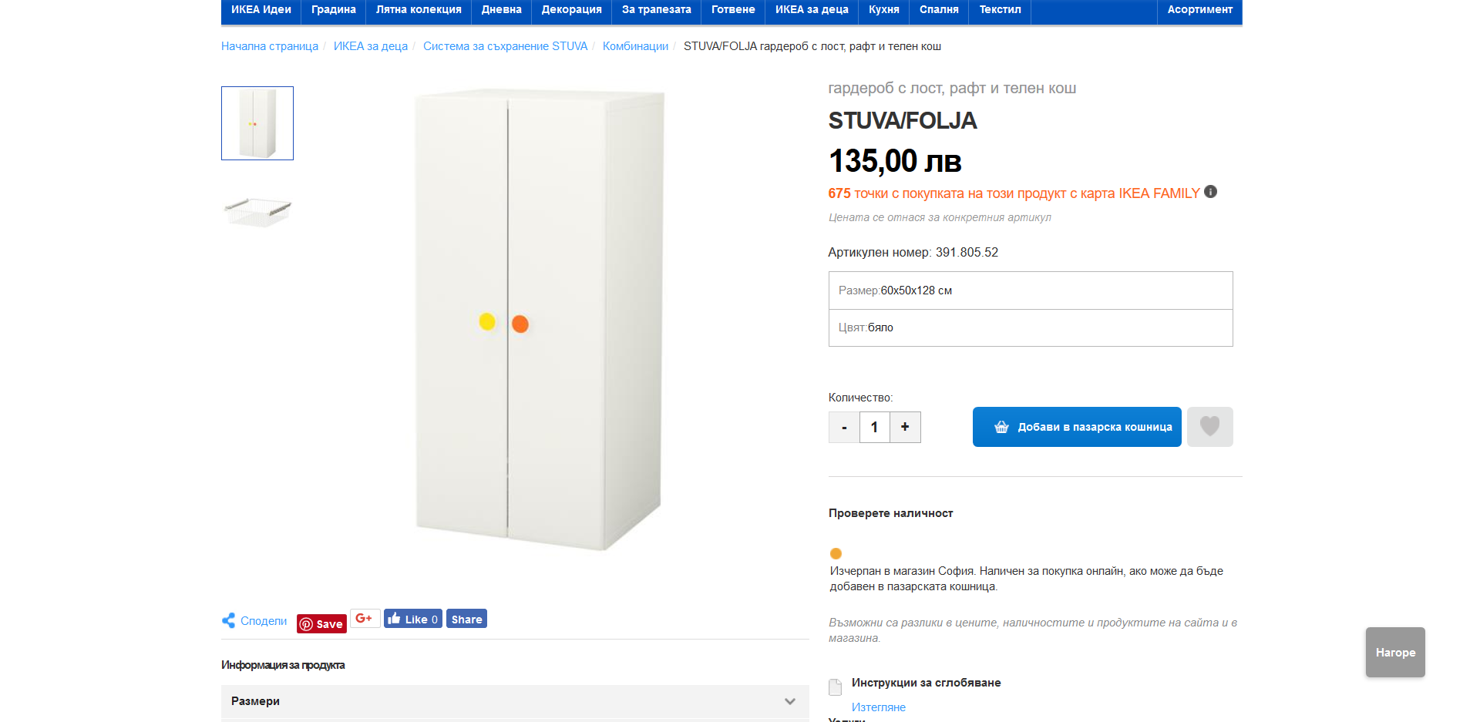Go to Комбинации breadcrumb link
The image size is (1480, 722).
[635, 46]
